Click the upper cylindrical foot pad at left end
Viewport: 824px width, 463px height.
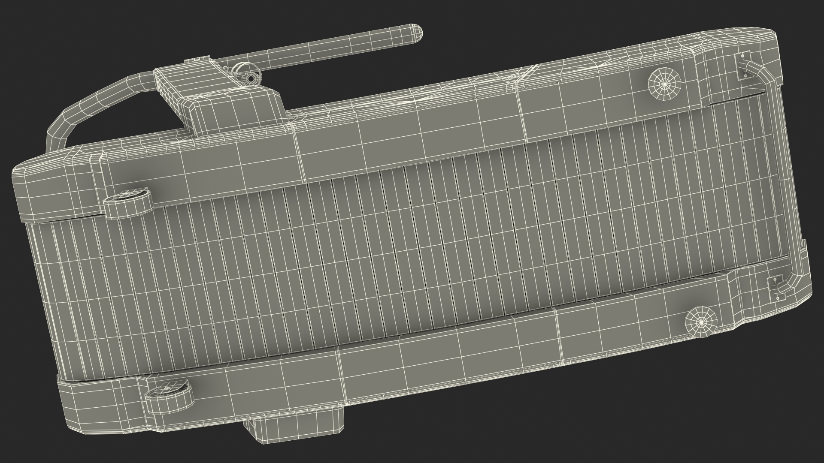coord(128,204)
